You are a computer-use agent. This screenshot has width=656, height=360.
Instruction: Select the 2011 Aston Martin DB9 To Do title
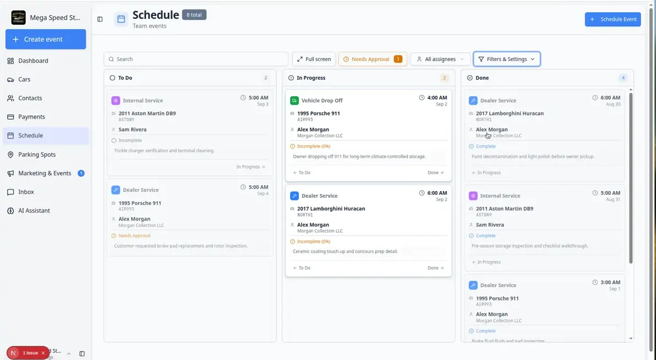(x=147, y=113)
